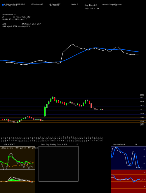The height and width of the screenshot is (193, 146).
Task: Open the ADX indicator chart panel
Action: click(x=18, y=158)
